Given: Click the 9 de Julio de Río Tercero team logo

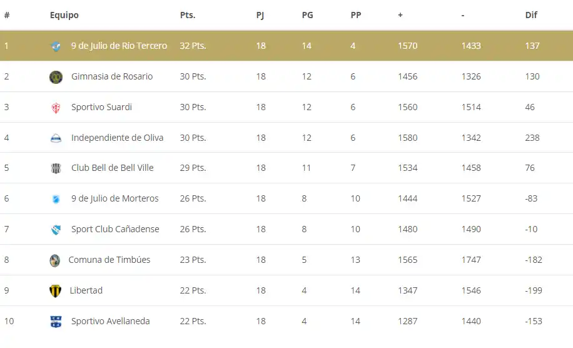Looking at the screenshot, I should [x=56, y=46].
